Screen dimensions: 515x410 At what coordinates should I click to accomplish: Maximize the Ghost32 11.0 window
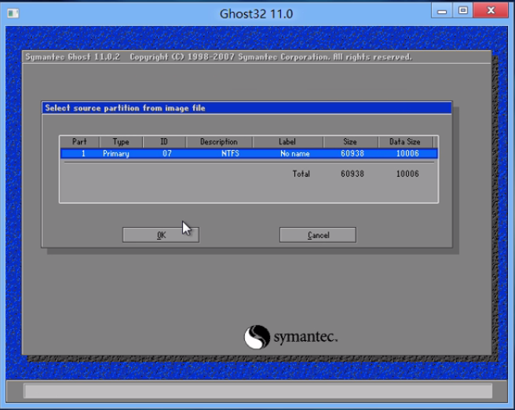462,10
